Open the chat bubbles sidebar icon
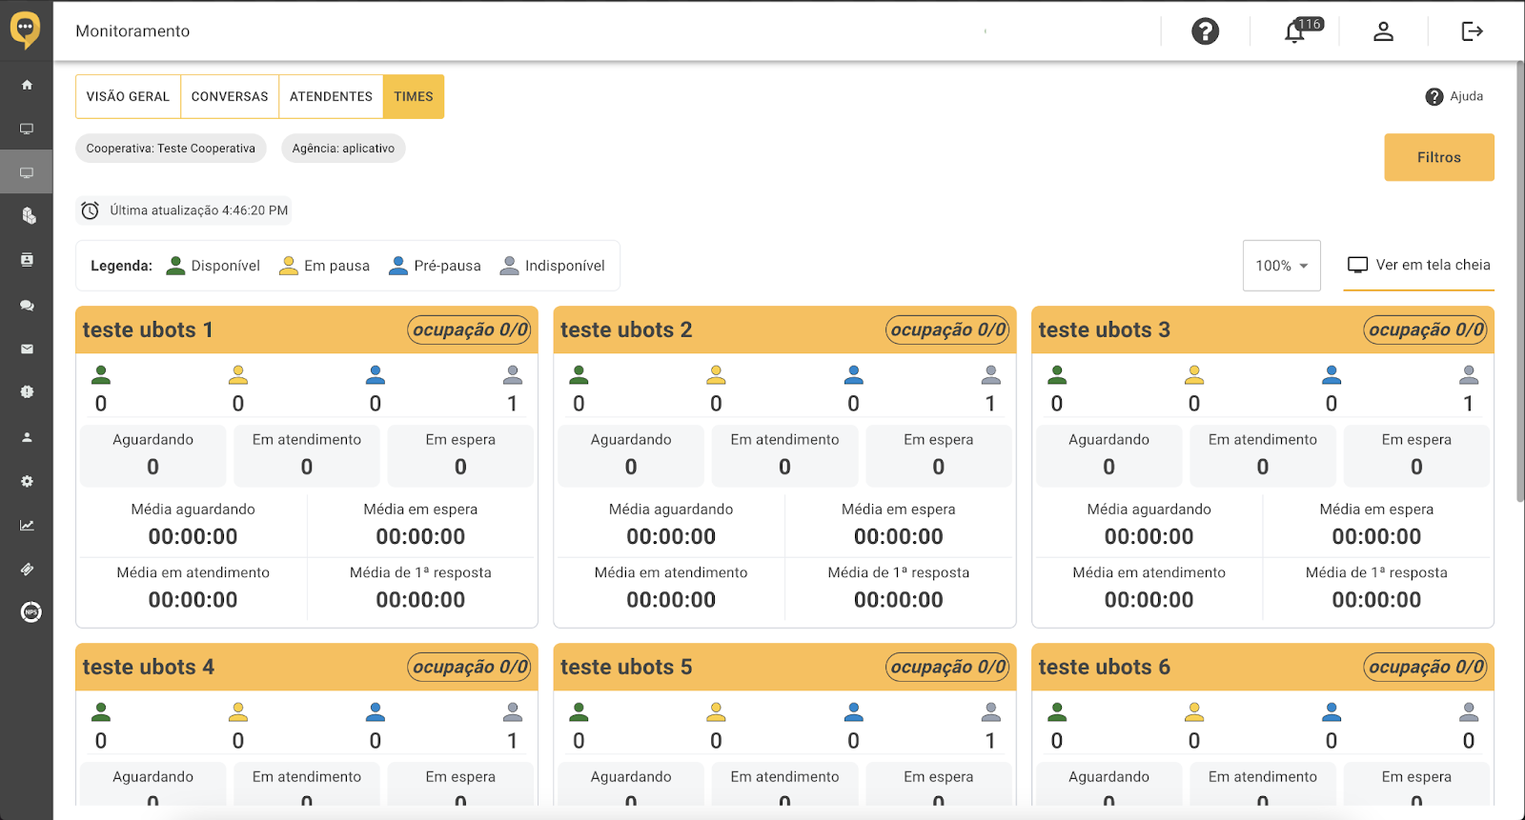The height and width of the screenshot is (820, 1525). [x=27, y=305]
